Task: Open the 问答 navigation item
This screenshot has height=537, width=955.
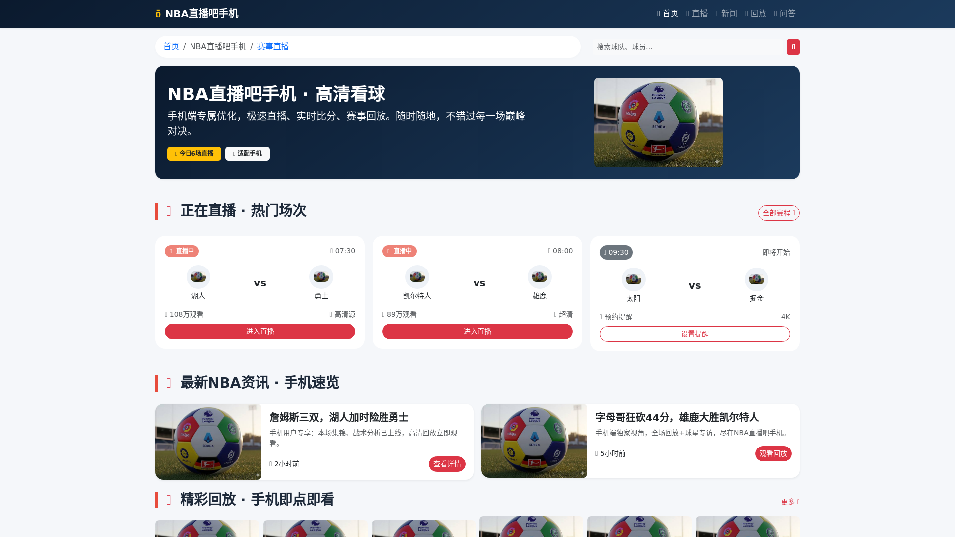Action: coord(785,14)
